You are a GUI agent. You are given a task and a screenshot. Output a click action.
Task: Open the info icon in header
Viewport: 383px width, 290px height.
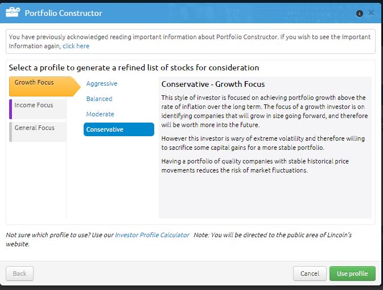pos(359,14)
